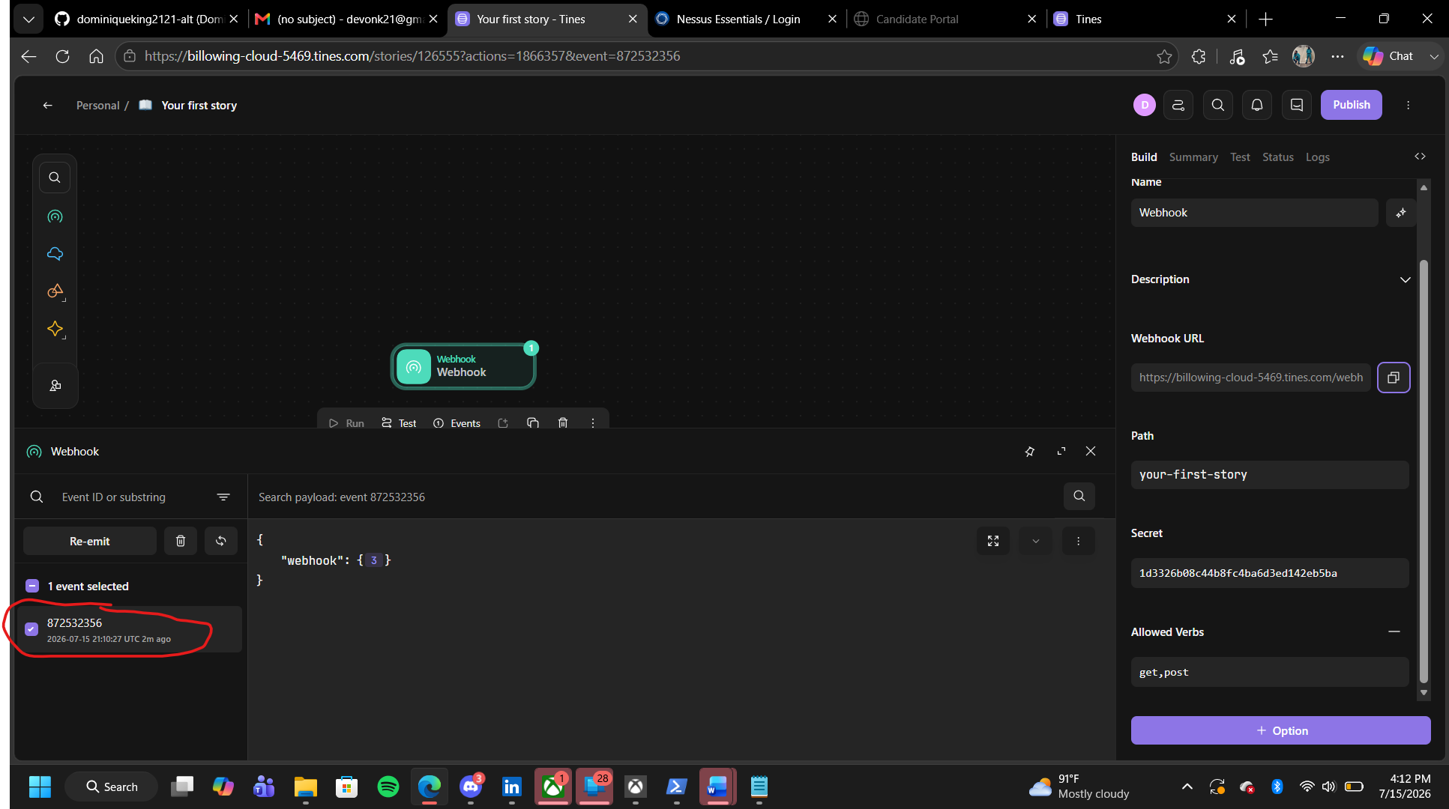Pin the Webhook events panel
The image size is (1449, 809).
(1030, 451)
